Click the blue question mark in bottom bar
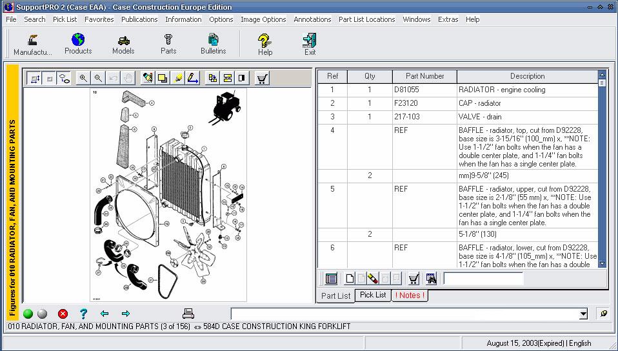 (x=84, y=314)
